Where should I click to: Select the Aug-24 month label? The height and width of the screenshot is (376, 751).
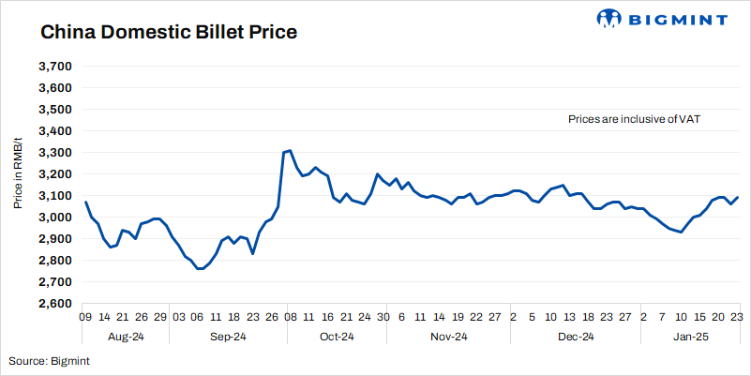[x=125, y=336]
